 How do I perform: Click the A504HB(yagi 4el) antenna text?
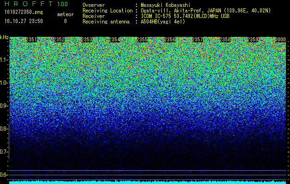click(163, 22)
